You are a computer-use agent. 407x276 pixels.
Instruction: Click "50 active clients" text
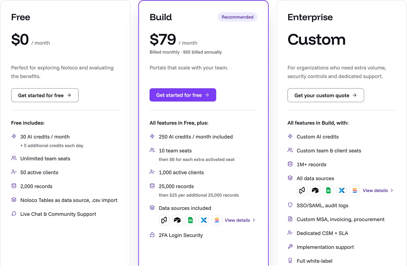(x=39, y=173)
